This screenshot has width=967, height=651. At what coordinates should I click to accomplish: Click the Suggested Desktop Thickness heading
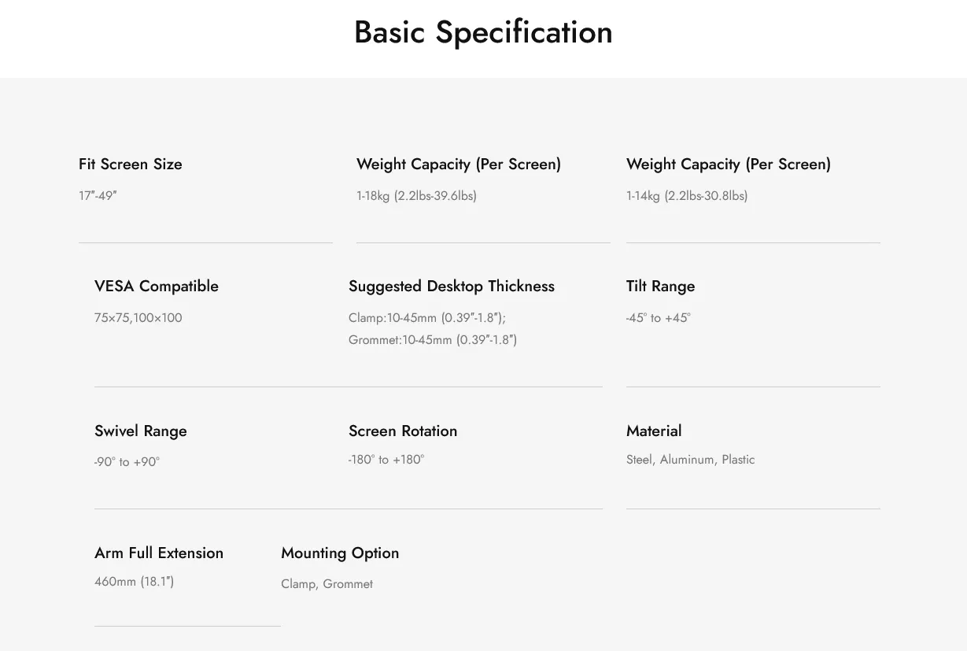point(452,287)
